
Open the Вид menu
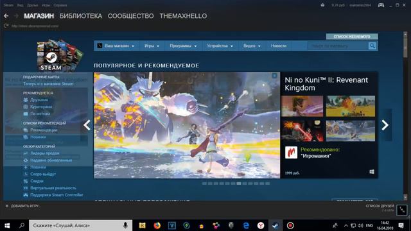point(20,5)
